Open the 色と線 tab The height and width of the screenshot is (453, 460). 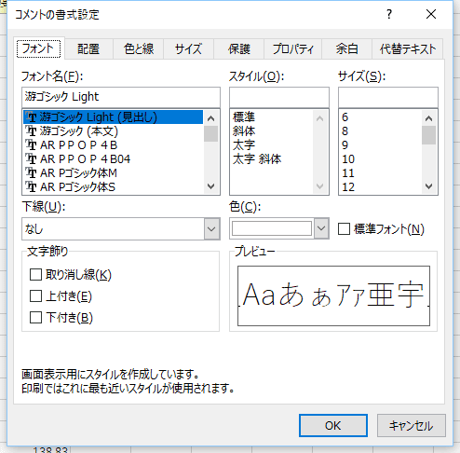(x=139, y=49)
